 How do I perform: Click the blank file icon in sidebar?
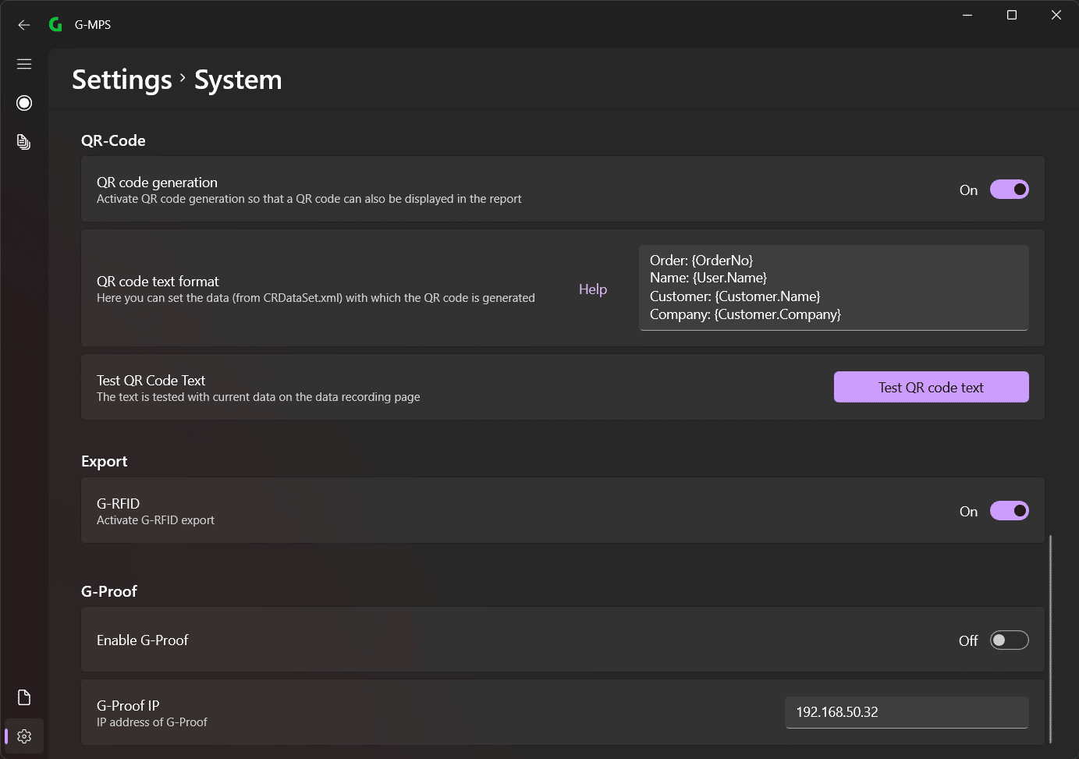24,697
